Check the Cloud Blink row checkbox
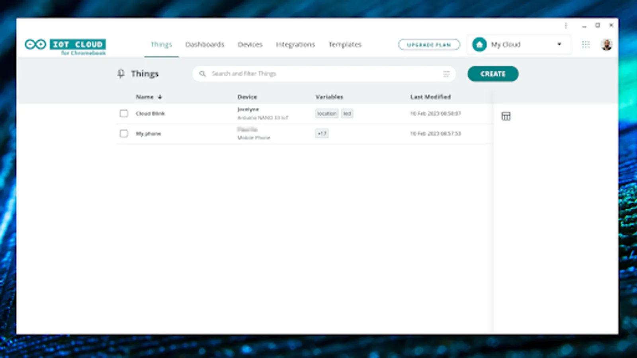The width and height of the screenshot is (637, 358). pos(124,113)
